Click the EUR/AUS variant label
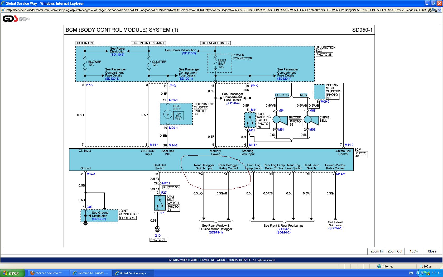Image resolution: width=443 pixels, height=277 pixels. coord(282,95)
